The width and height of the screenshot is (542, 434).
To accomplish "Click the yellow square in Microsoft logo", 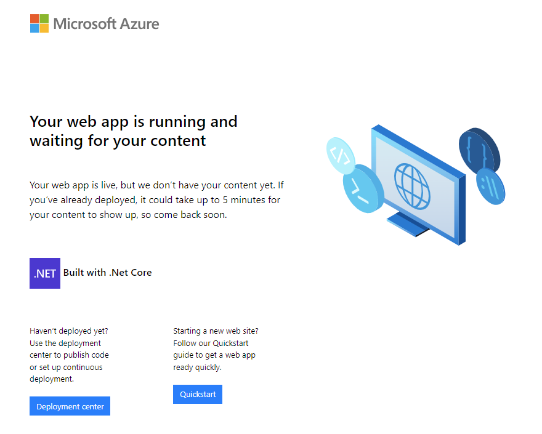I will point(44,28).
